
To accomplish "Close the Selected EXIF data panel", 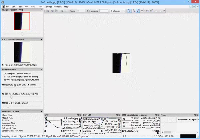I will coord(41,112).
